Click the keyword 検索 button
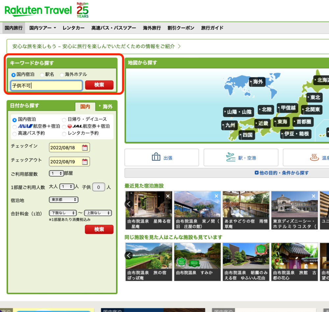Image resolution: width=329 pixels, height=312 pixels. 99,85
